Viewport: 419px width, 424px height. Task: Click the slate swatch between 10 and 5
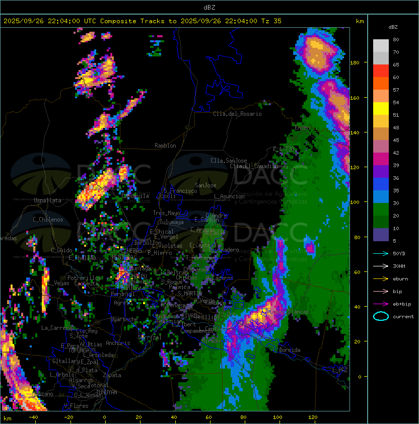pyautogui.click(x=381, y=235)
